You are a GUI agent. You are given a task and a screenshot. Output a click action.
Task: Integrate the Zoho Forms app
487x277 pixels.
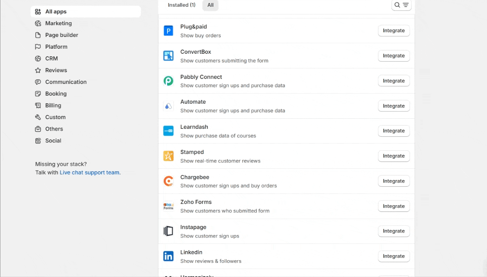point(393,206)
